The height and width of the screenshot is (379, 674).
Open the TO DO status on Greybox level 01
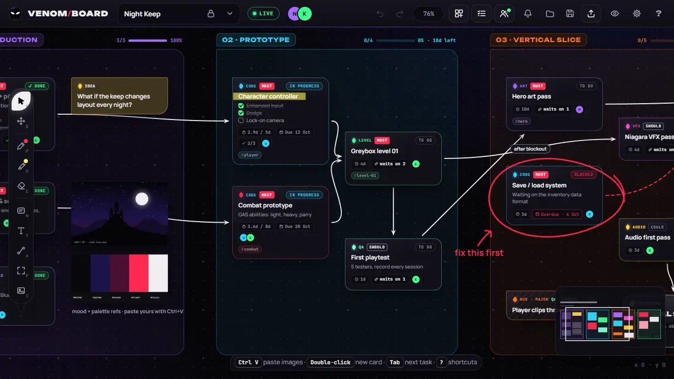coord(425,141)
